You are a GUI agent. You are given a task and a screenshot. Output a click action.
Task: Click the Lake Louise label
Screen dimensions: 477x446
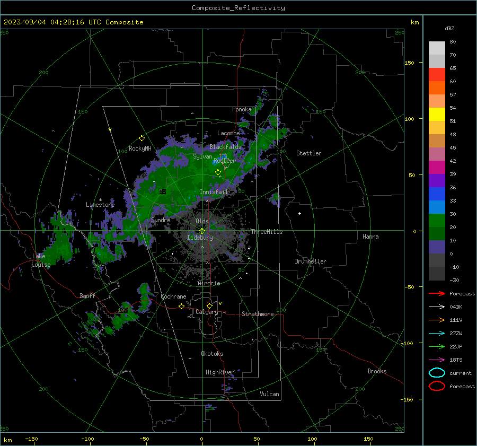[x=41, y=260]
